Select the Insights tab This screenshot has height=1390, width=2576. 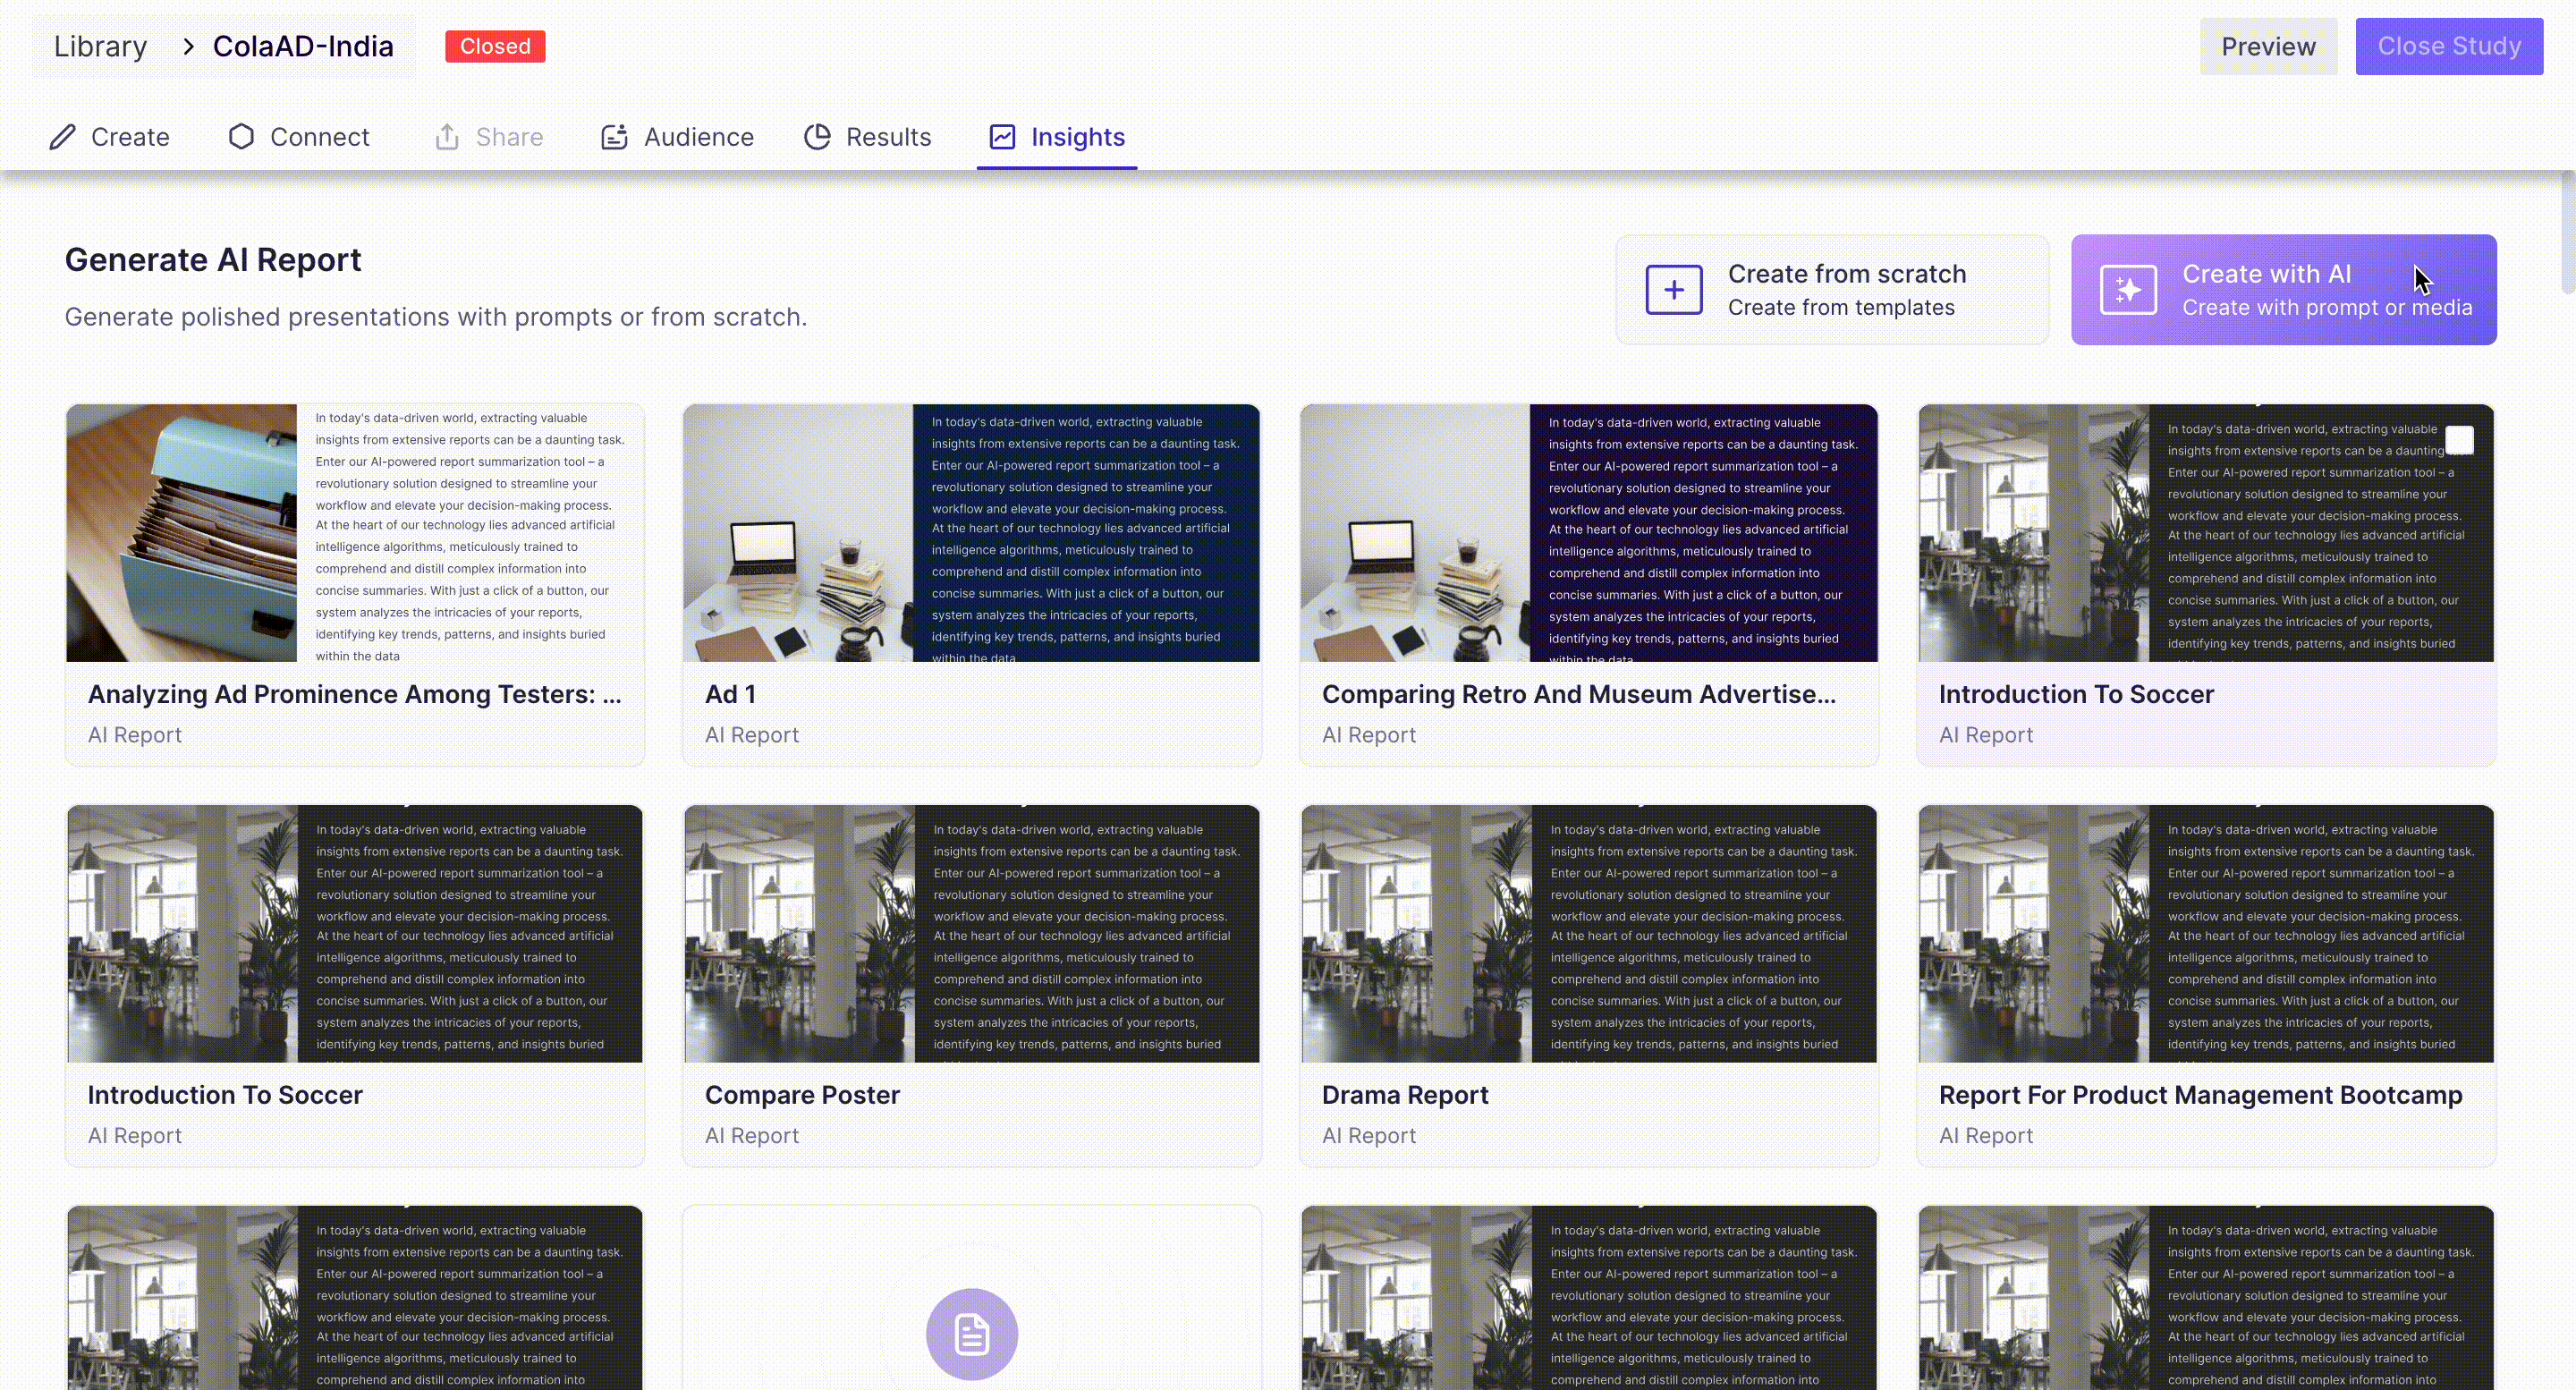[x=1057, y=137]
